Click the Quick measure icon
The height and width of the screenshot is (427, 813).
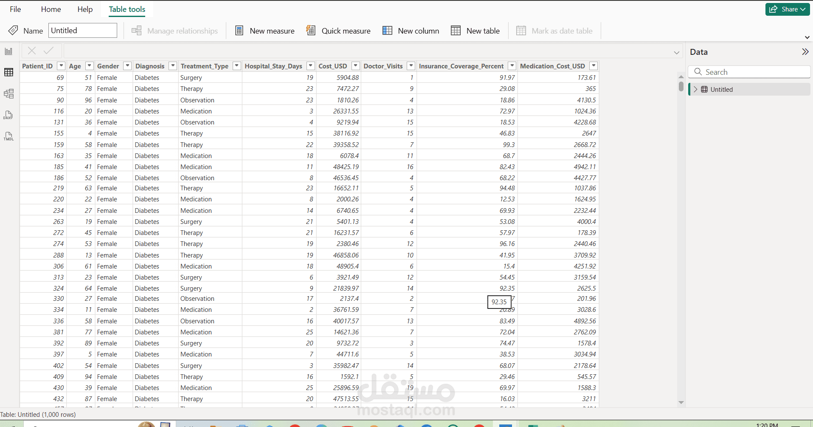[x=311, y=31]
